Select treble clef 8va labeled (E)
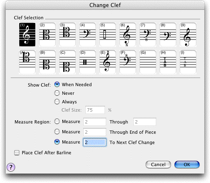This screenshot has width=210, height=183. tap(107, 62)
